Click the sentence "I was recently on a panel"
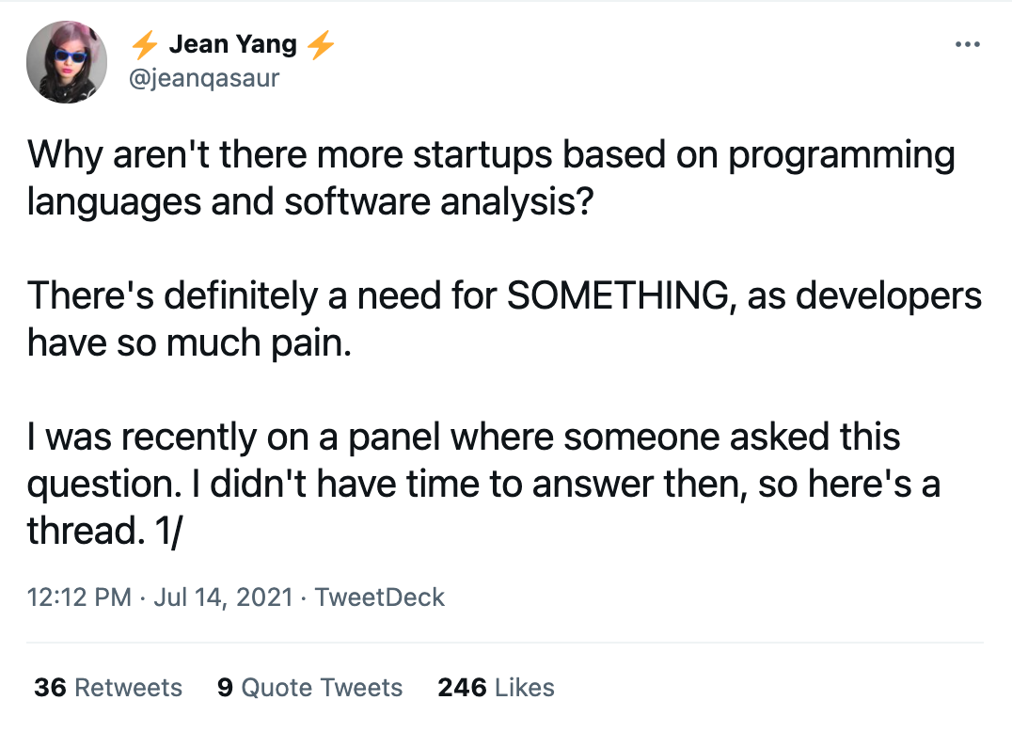The width and height of the screenshot is (1012, 732). (463, 438)
